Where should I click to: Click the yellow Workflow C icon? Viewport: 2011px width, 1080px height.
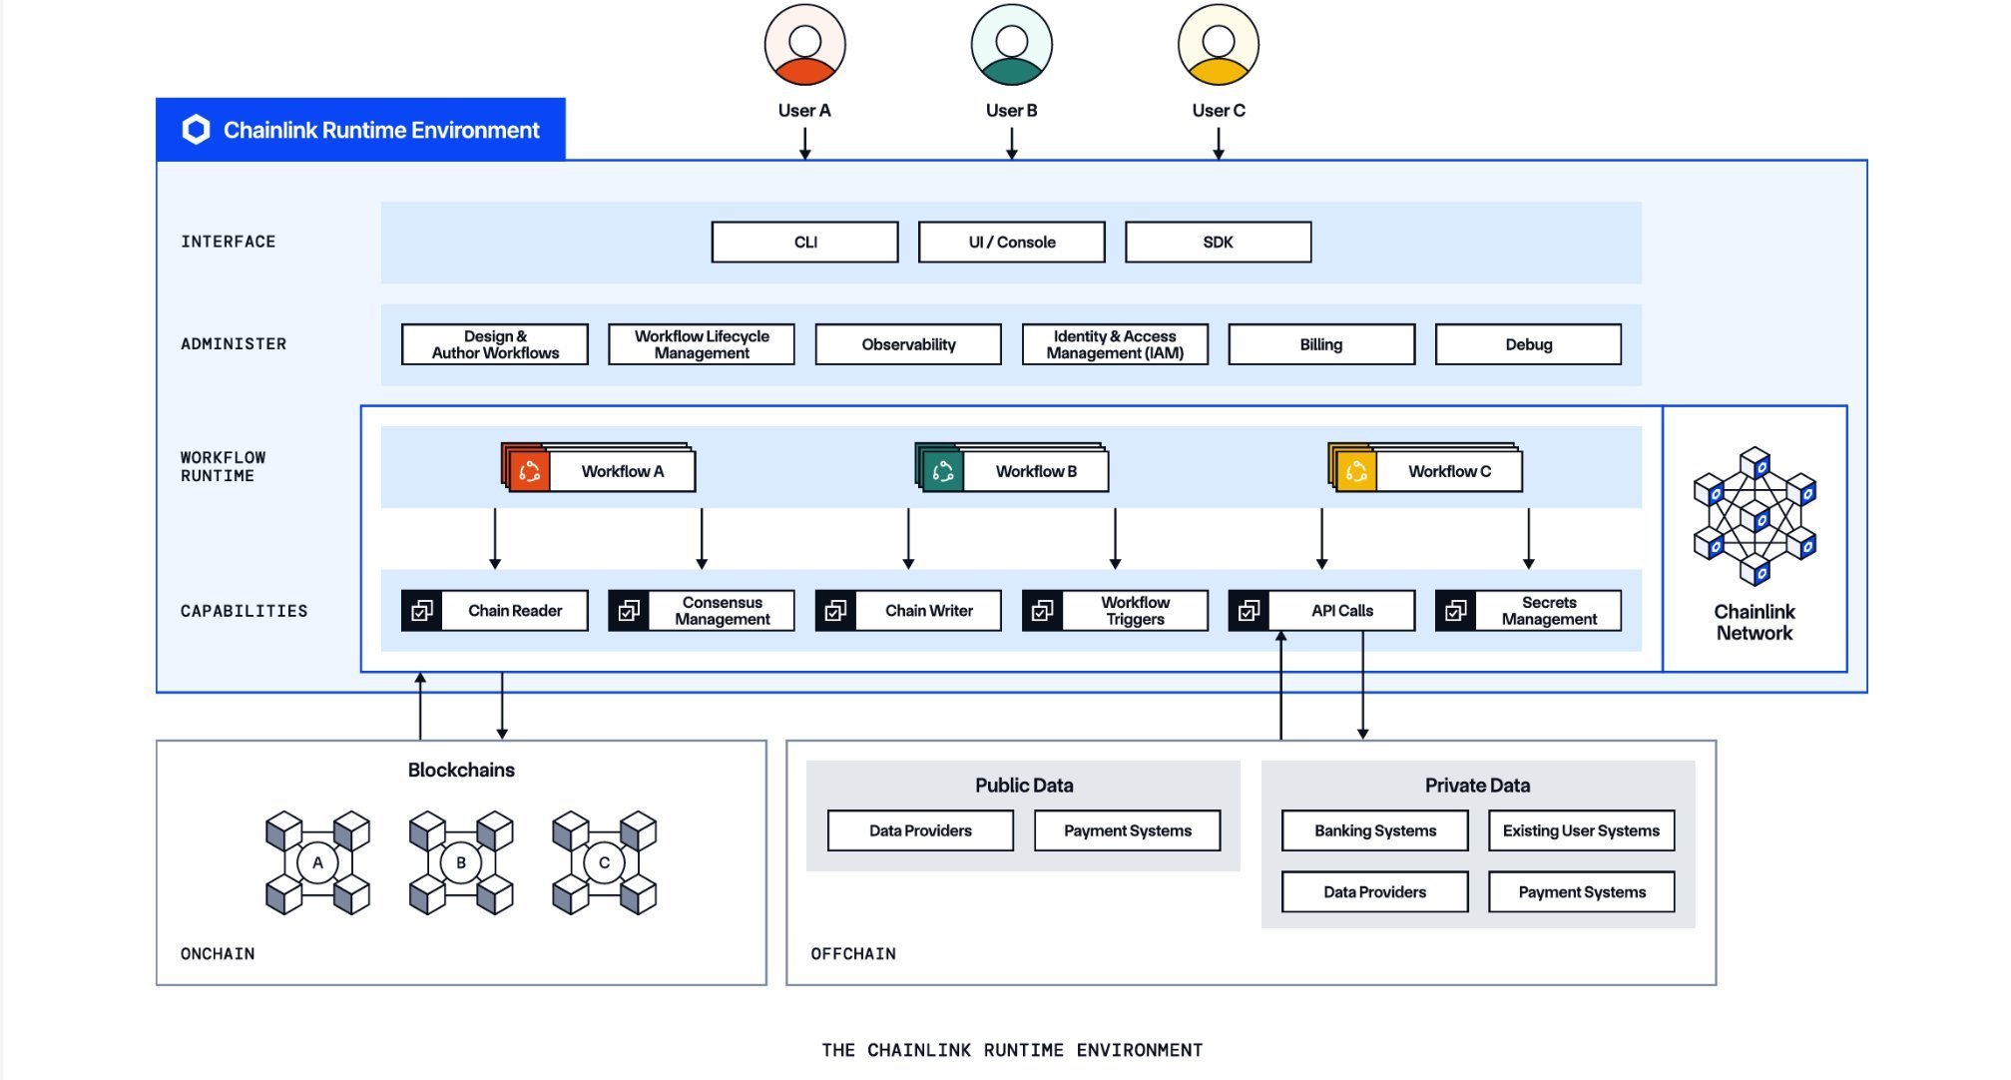pyautogui.click(x=1355, y=471)
